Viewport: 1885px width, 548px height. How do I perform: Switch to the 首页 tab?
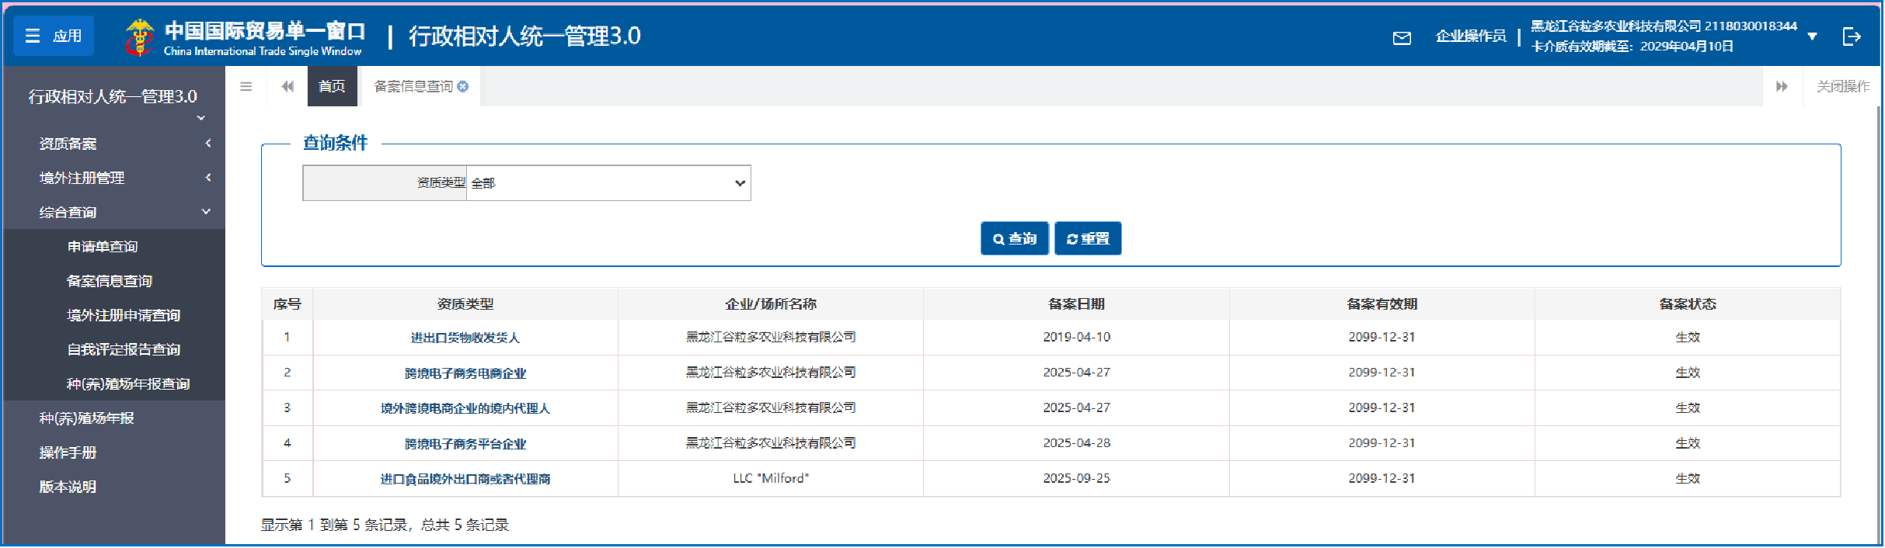pyautogui.click(x=332, y=86)
